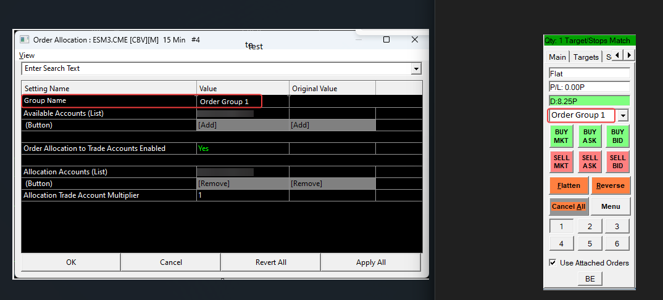Switch to the Targets tab
Viewport: 663px width, 300px height.
[586, 57]
